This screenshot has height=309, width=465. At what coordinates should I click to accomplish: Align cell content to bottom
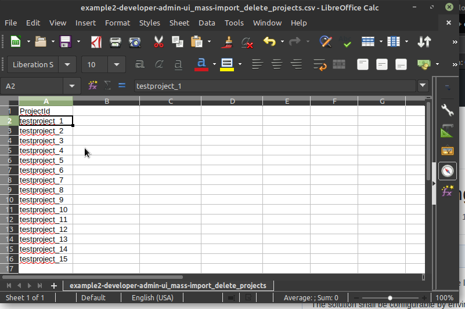(401, 64)
